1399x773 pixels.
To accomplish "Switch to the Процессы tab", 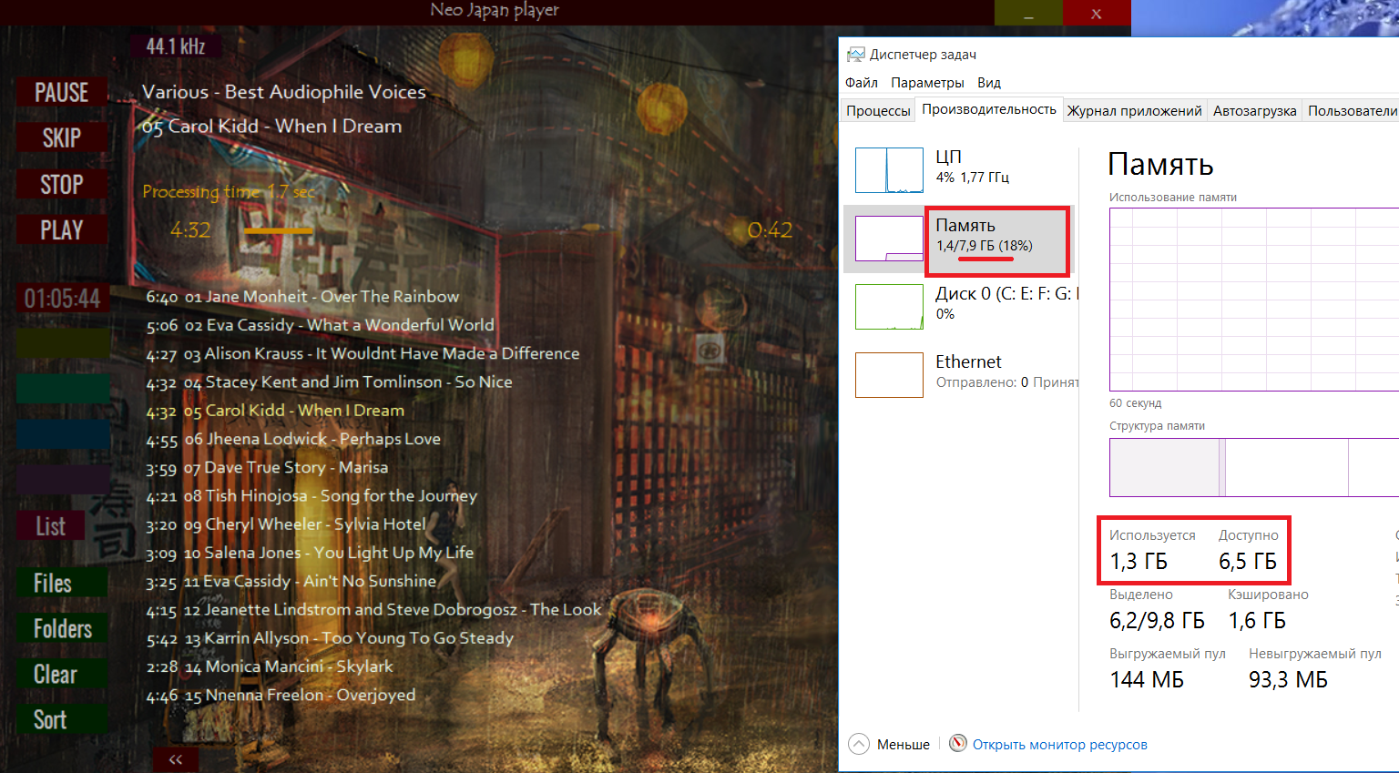I will pyautogui.click(x=878, y=110).
